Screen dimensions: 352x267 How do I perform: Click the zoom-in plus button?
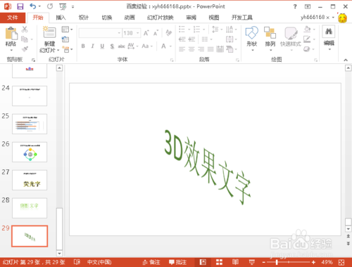313,262
